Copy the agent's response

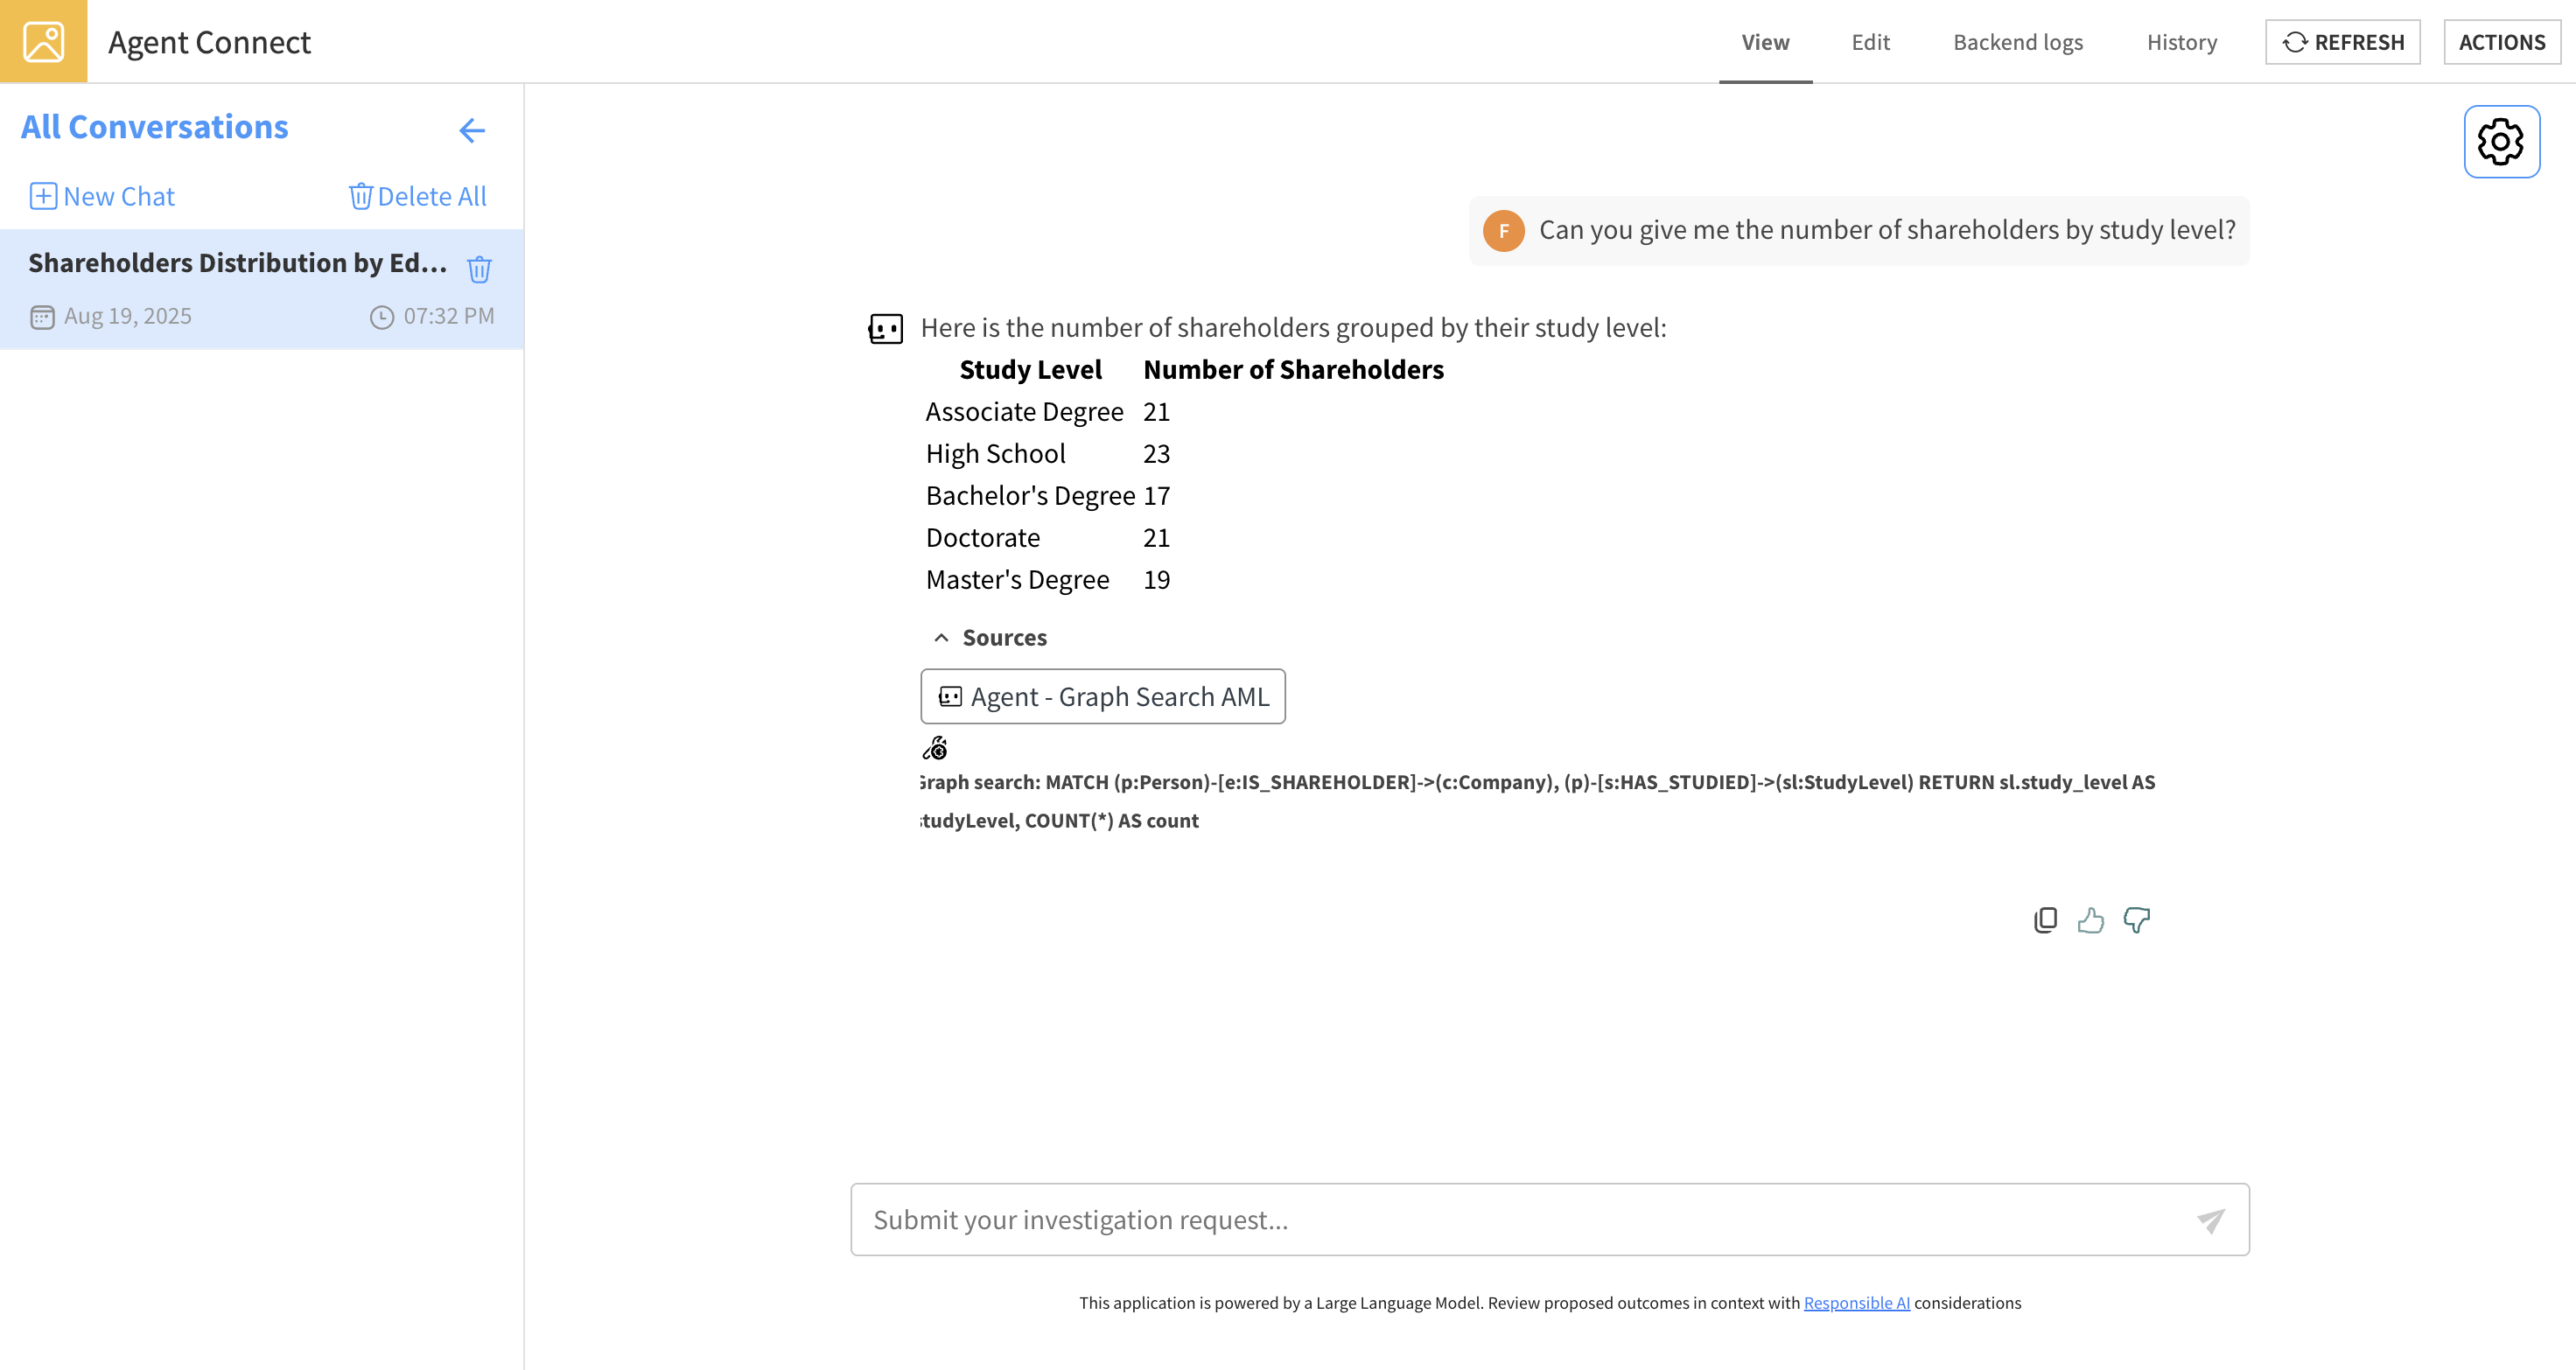click(x=2045, y=920)
